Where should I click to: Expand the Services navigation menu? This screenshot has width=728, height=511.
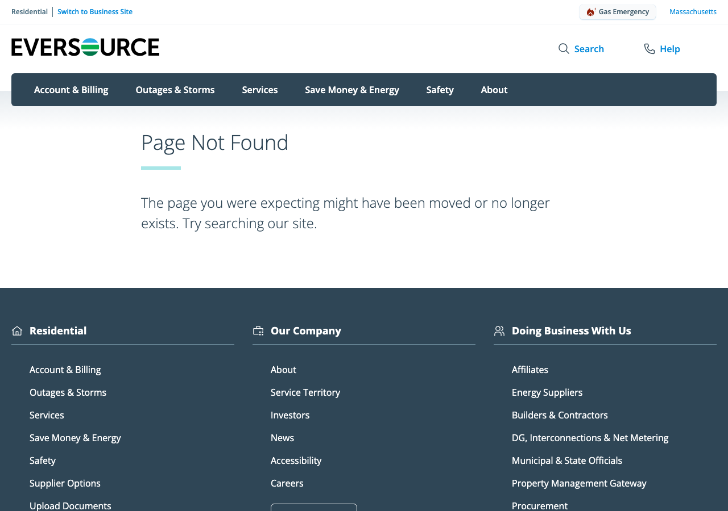pos(260,90)
